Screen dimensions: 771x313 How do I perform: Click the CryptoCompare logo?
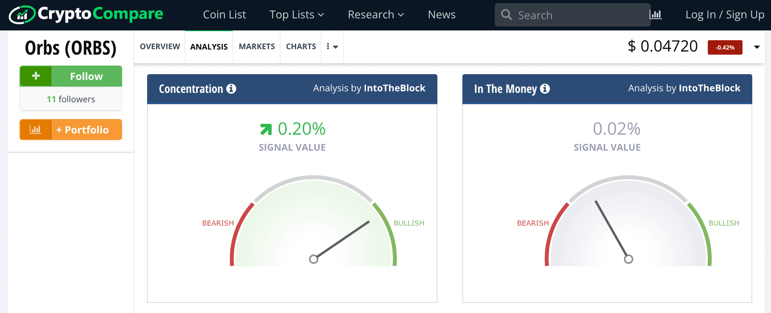coord(86,14)
